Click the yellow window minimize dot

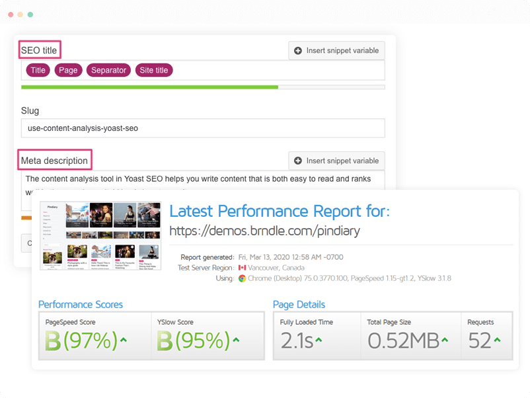(x=20, y=15)
